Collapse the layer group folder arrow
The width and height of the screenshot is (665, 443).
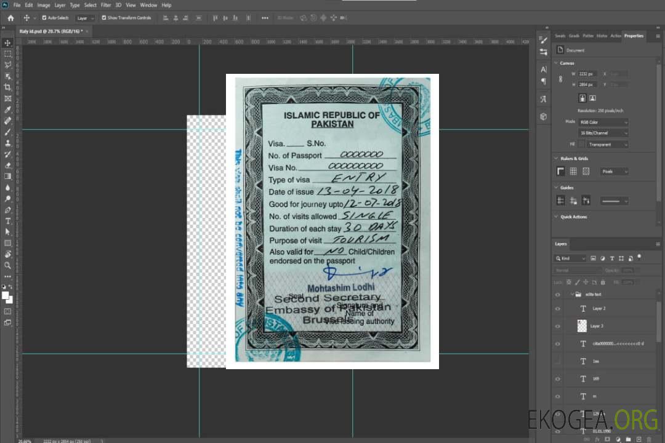tap(571, 295)
